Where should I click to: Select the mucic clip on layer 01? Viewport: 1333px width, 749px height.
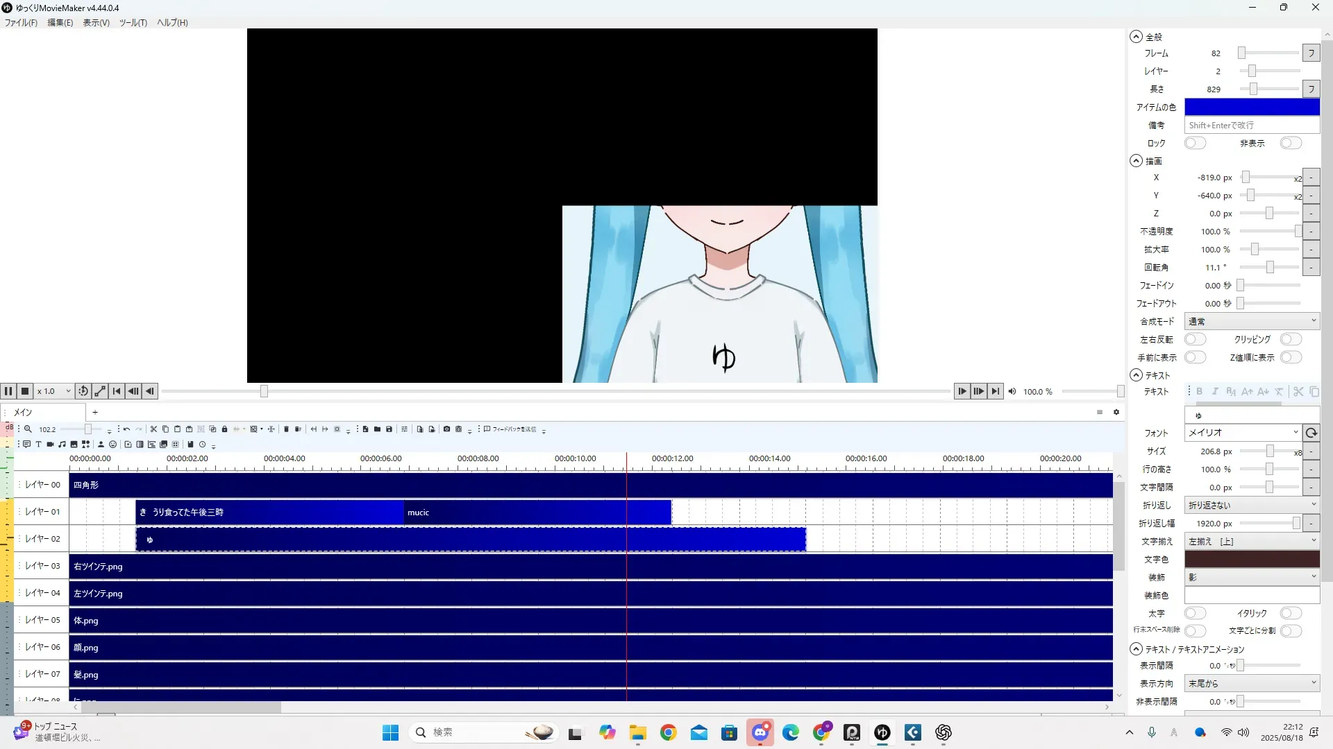tap(536, 513)
